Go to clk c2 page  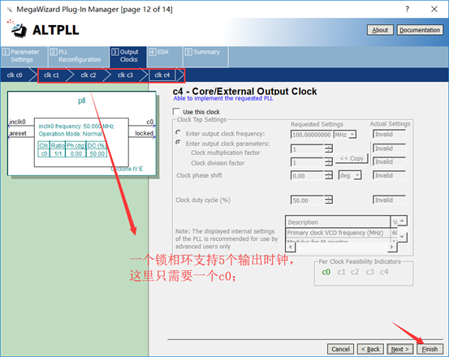click(x=89, y=75)
